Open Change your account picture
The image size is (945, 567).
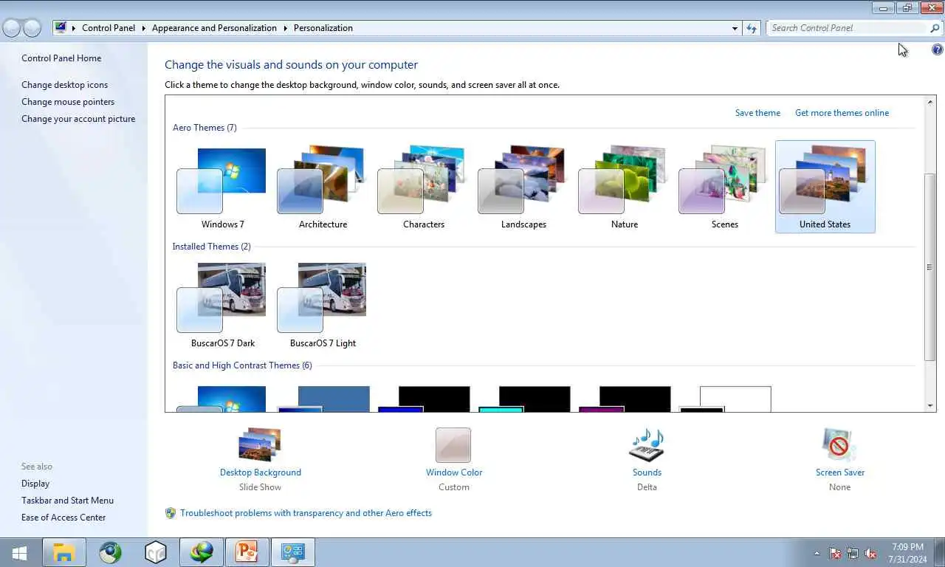[78, 119]
